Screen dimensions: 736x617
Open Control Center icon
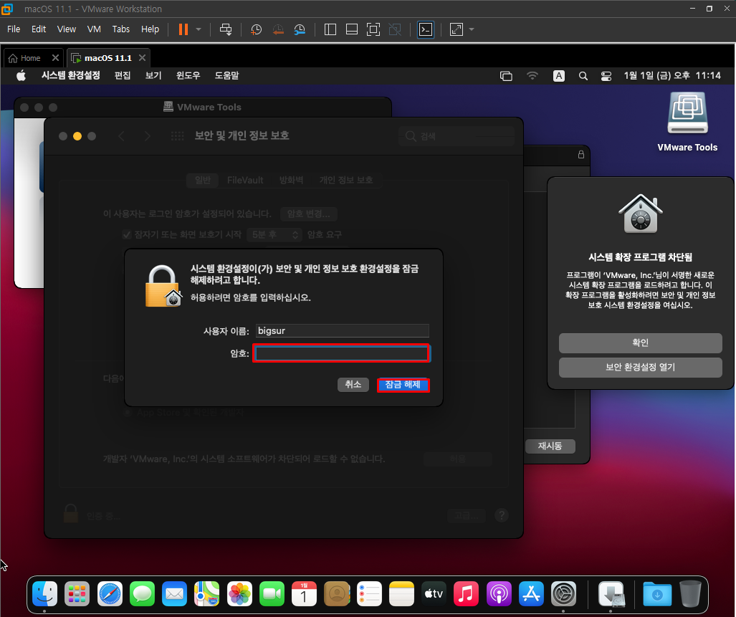(x=606, y=76)
